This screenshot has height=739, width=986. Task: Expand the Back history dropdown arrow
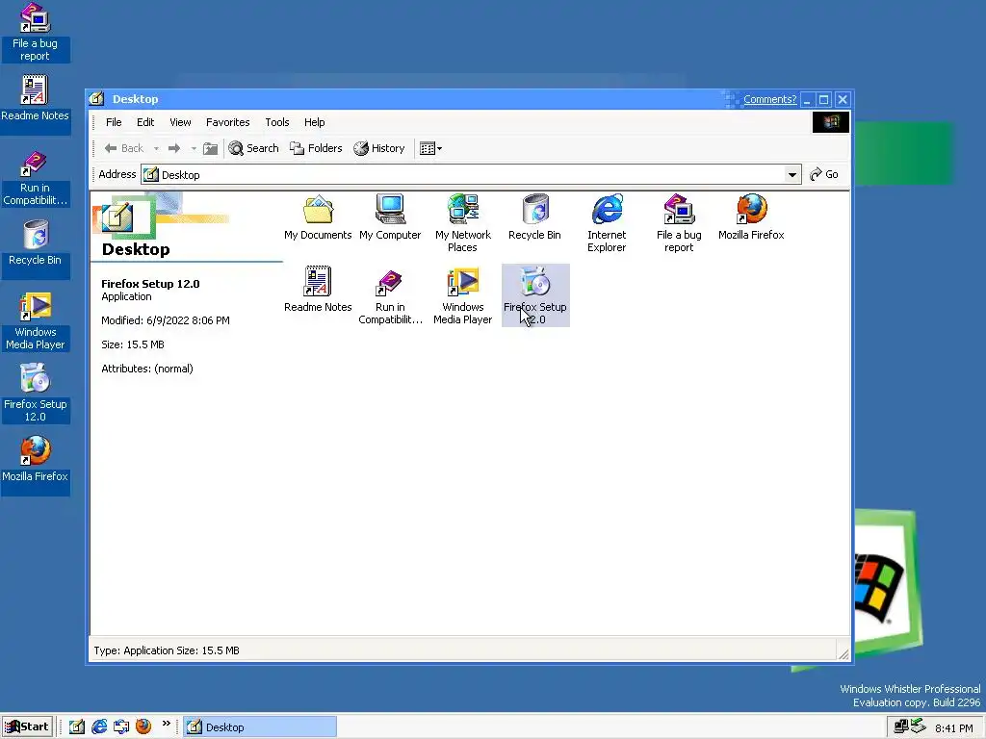point(156,149)
